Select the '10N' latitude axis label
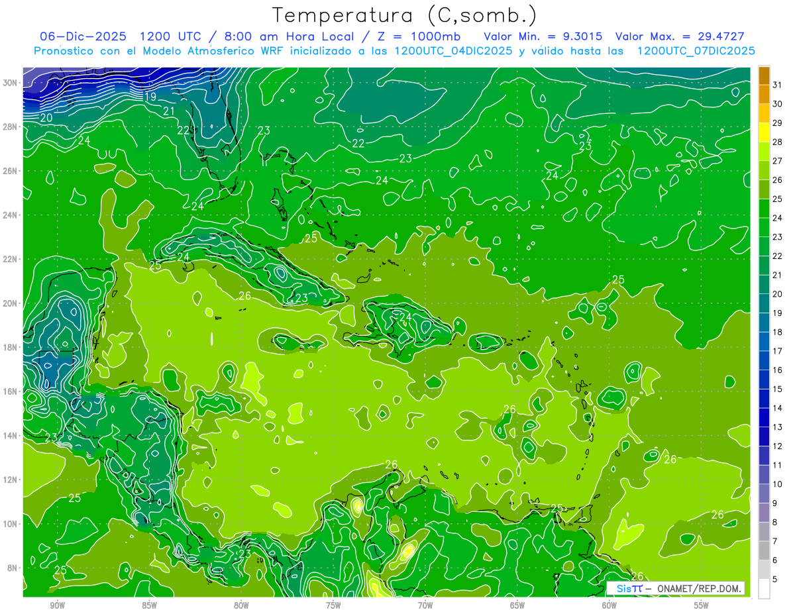The width and height of the screenshot is (795, 614). point(11,524)
